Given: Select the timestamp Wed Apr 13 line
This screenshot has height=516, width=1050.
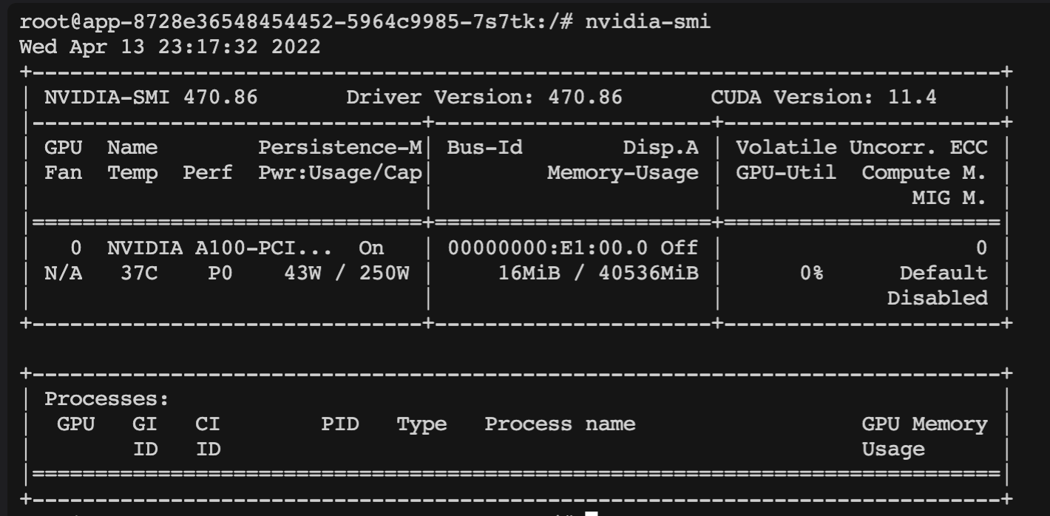Looking at the screenshot, I should [x=170, y=47].
